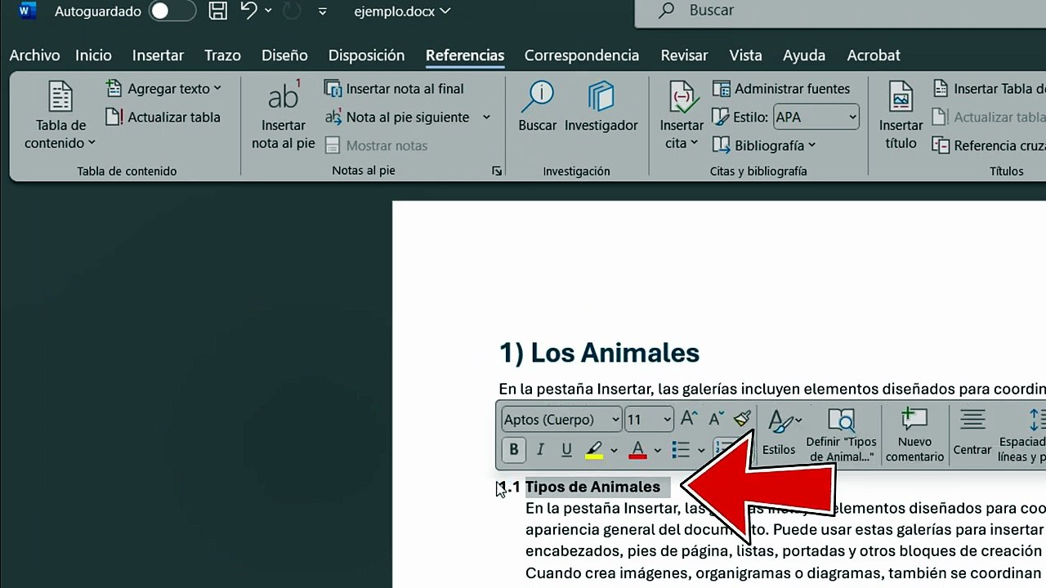Open highlight color dropdown arrow
Viewport: 1046px width, 588px height.
[614, 450]
